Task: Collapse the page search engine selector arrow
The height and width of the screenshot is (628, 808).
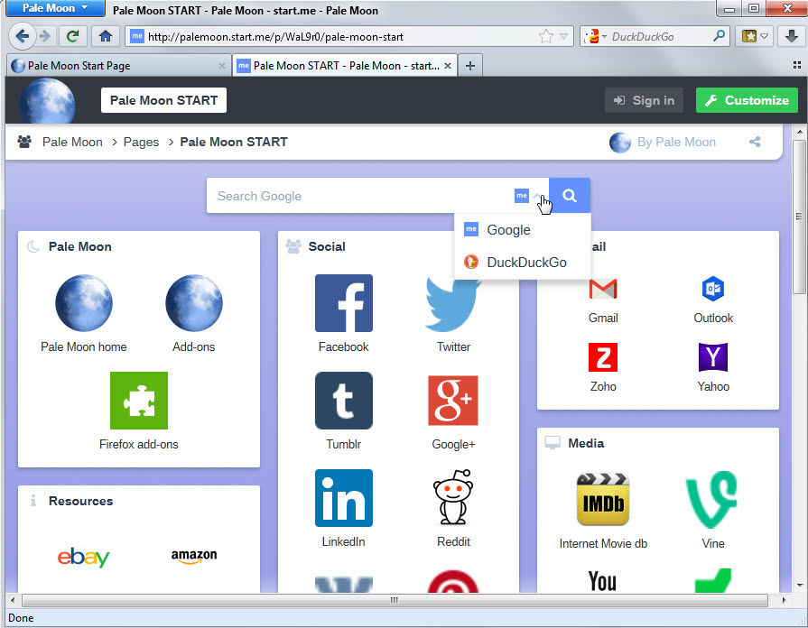Action: coord(537,197)
